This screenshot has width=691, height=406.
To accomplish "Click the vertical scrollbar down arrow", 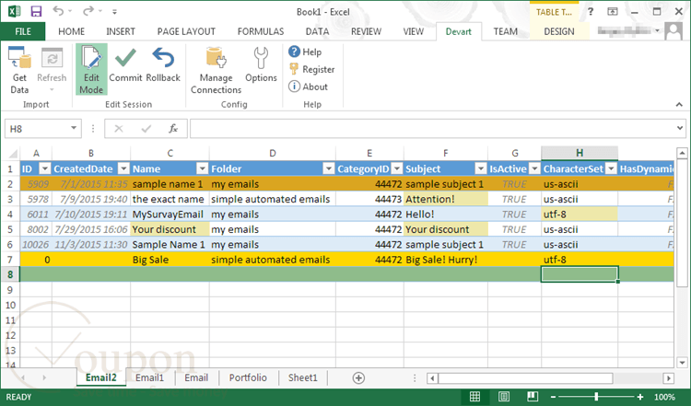I will (x=682, y=363).
